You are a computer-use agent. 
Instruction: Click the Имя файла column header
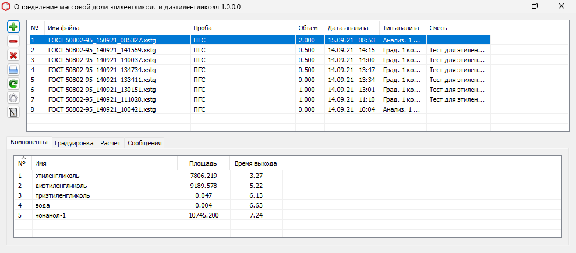pyautogui.click(x=116, y=28)
